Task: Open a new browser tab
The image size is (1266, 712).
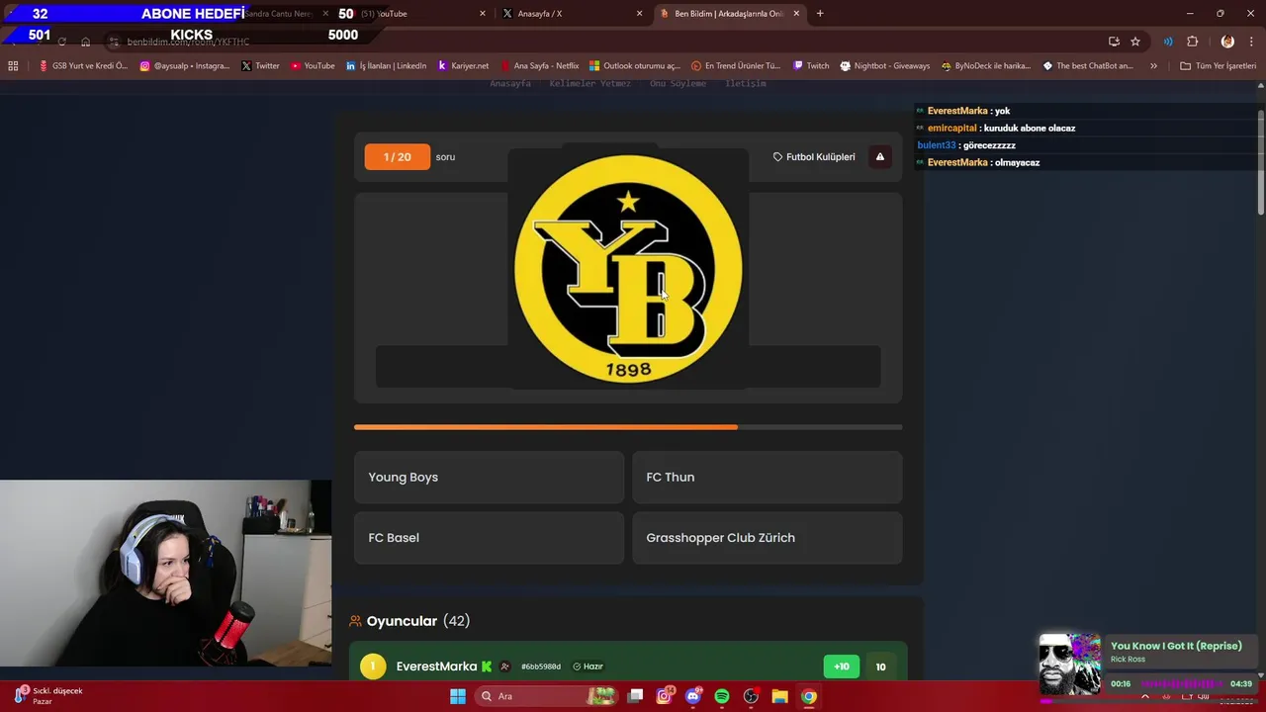Action: tap(820, 14)
